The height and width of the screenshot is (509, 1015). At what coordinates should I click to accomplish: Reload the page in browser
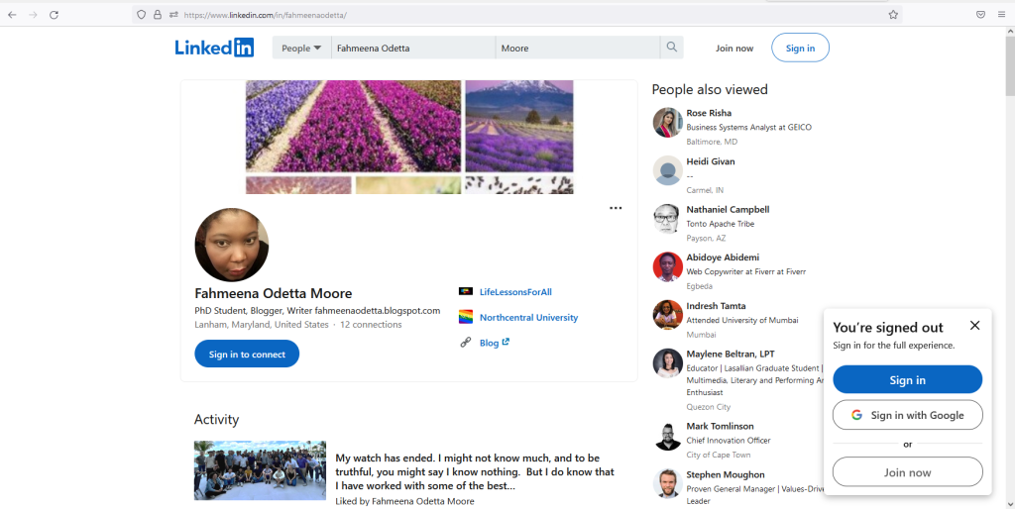coord(54,15)
